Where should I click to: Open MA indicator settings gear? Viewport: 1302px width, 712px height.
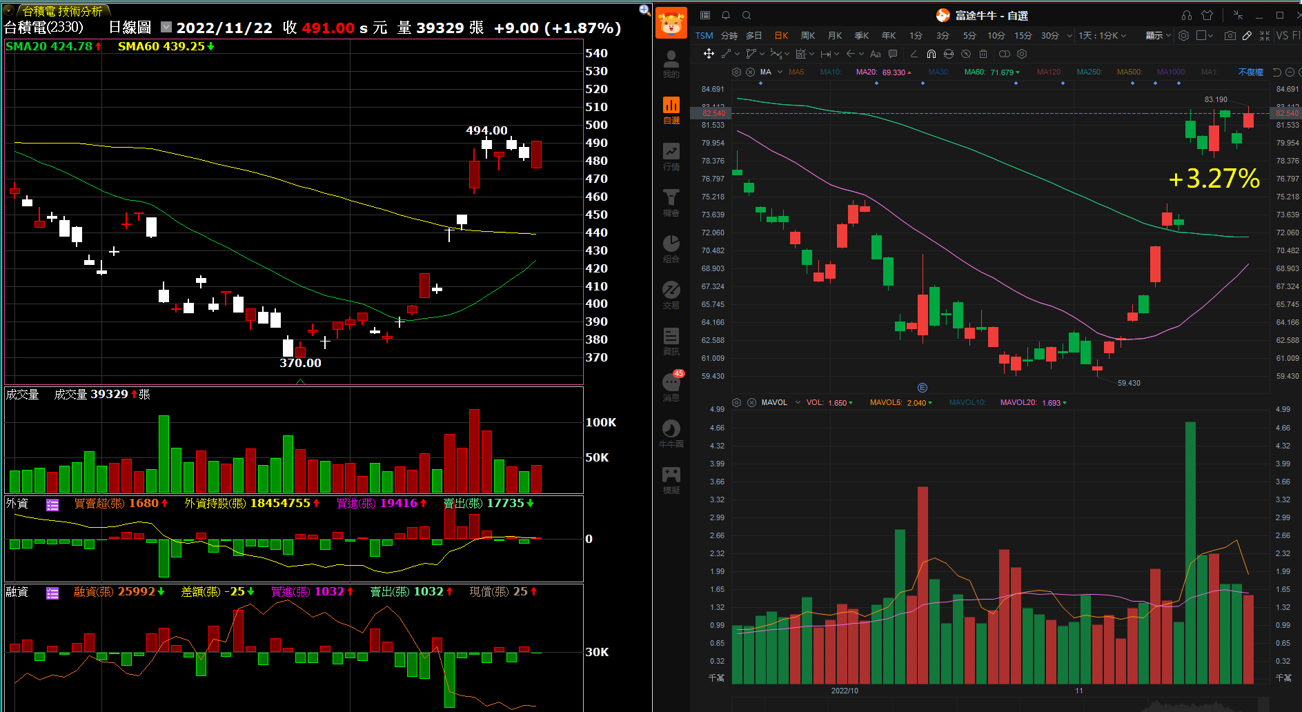pyautogui.click(x=736, y=72)
